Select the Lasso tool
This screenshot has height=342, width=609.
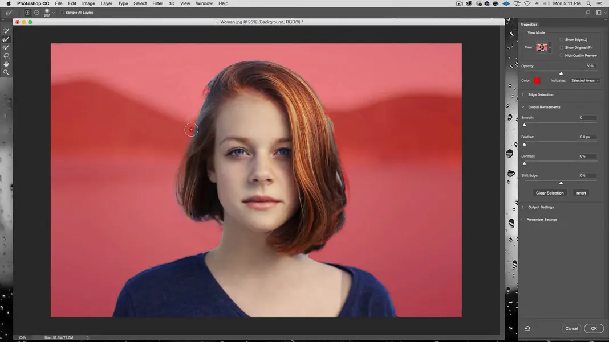(x=6, y=56)
